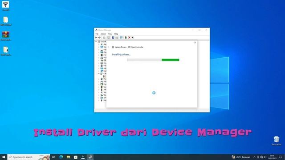Click the installer download icon in taskbar
This screenshot has width=285, height=160.
[83, 157]
